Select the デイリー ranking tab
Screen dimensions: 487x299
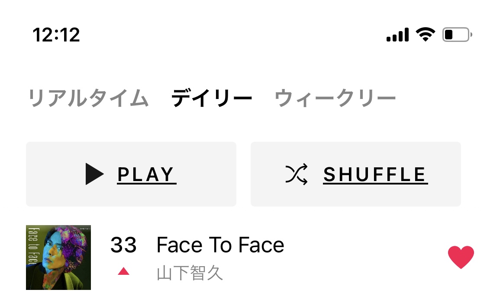click(x=212, y=99)
